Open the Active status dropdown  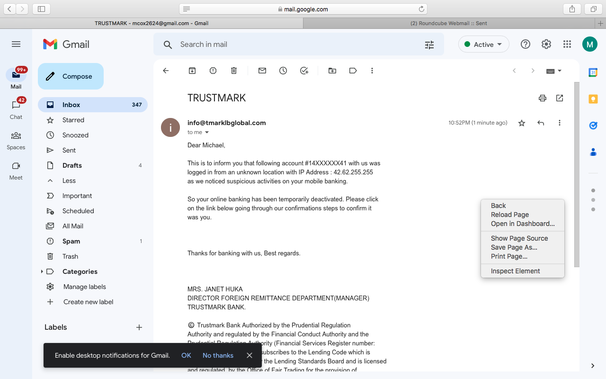[x=483, y=44]
